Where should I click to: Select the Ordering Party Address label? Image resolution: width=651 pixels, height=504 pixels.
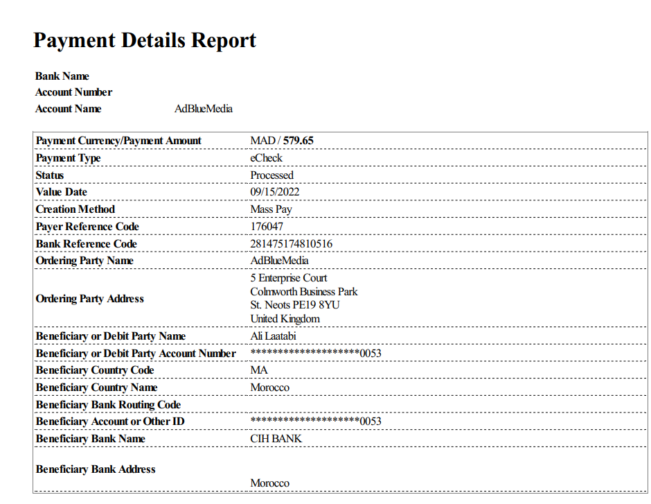coord(89,299)
